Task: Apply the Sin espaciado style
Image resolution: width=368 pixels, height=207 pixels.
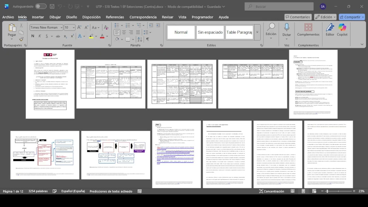Action: click(210, 32)
